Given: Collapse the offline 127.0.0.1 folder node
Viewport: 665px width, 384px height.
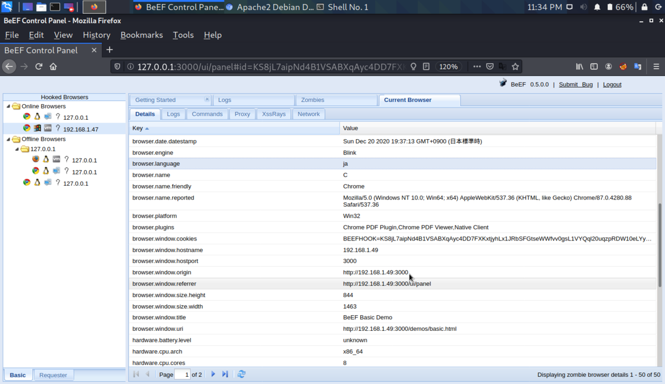Looking at the screenshot, I should (17, 149).
